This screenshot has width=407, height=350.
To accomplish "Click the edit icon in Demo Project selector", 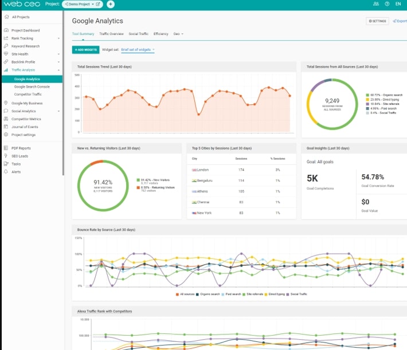I will pyautogui.click(x=98, y=4).
